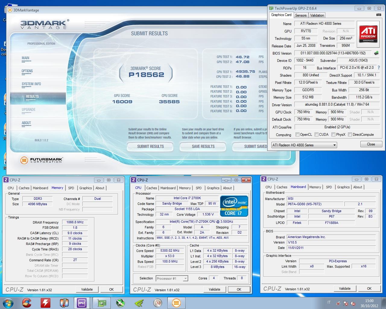
Task: Click the BIOS Version field in GPU-Z
Action: point(333,53)
